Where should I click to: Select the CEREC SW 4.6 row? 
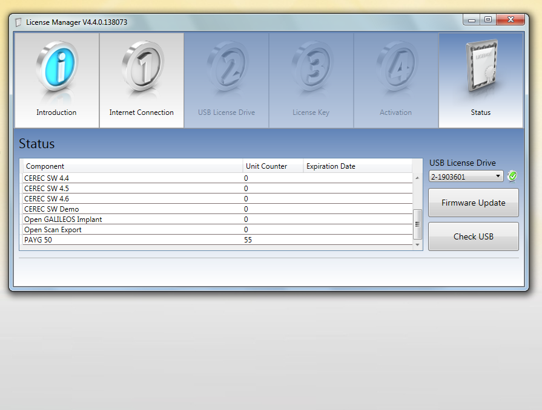pyautogui.click(x=218, y=199)
